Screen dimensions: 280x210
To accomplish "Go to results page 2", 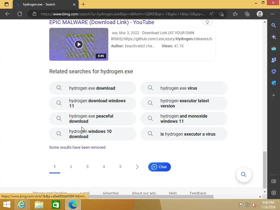I will pyautogui.click(x=71, y=167).
